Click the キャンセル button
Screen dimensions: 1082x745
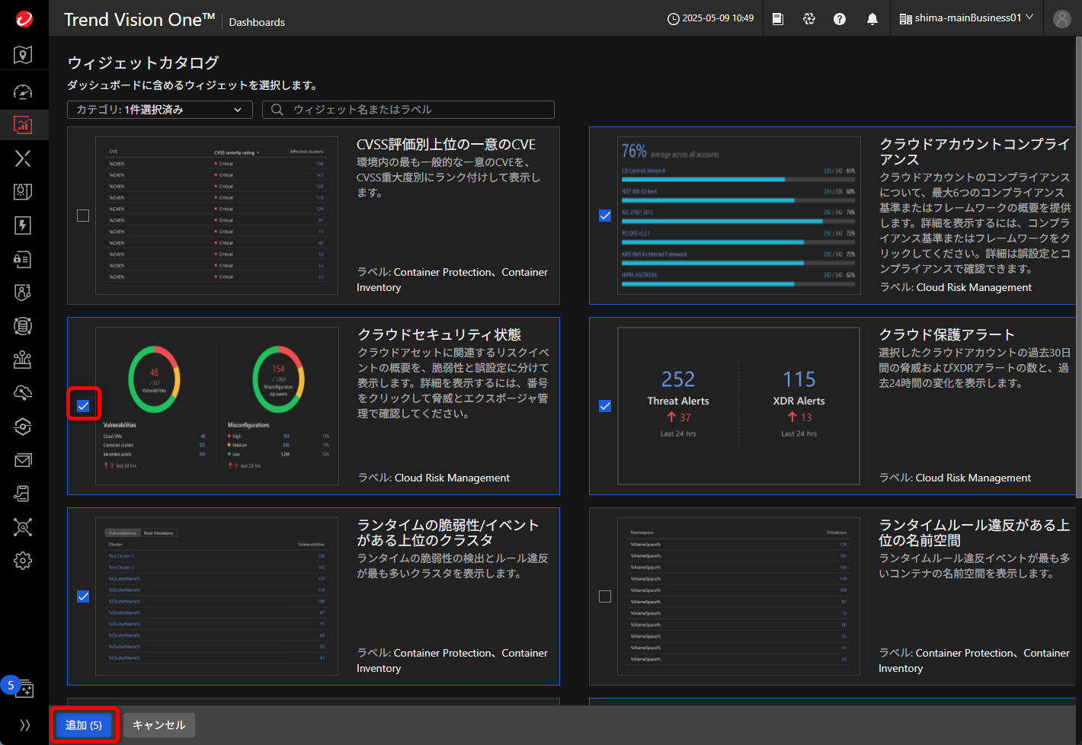[x=159, y=725]
